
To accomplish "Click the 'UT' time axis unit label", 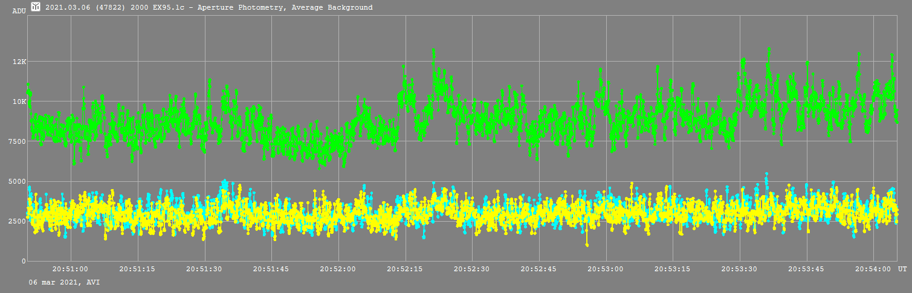I will point(902,268).
